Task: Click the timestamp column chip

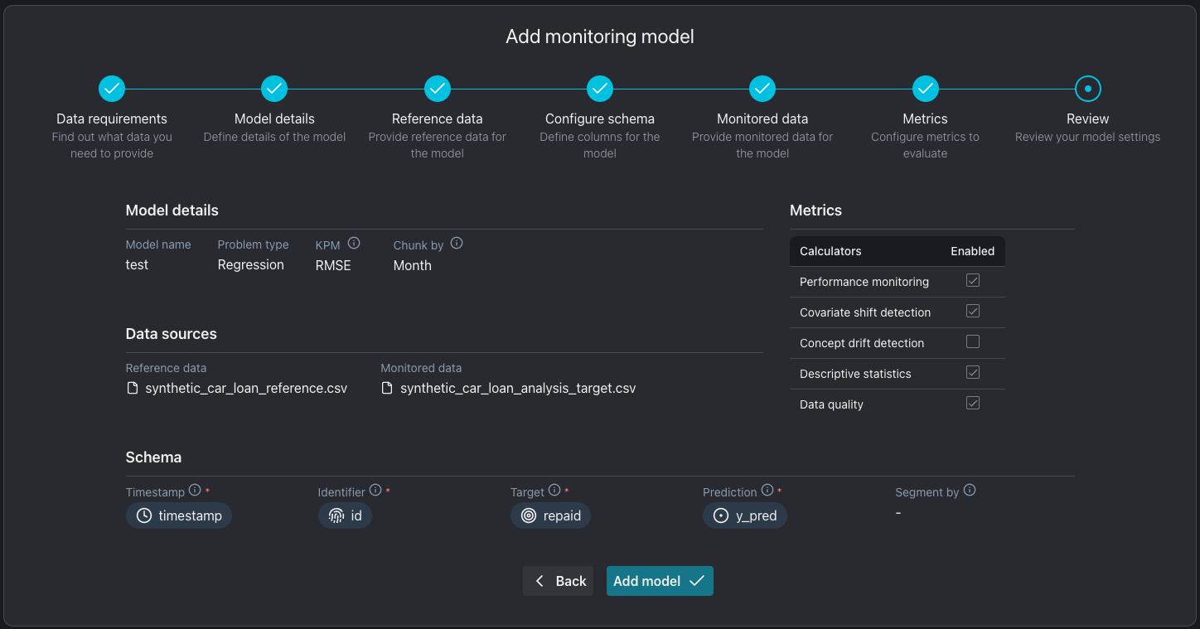Action: [x=179, y=515]
